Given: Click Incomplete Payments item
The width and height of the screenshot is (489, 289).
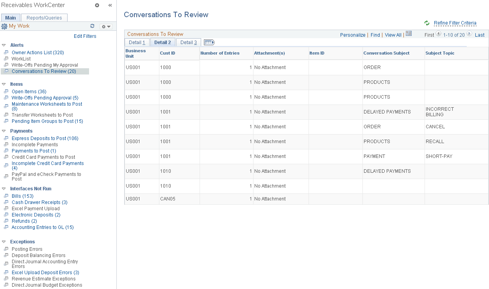Looking at the screenshot, I should click(x=35, y=145).
